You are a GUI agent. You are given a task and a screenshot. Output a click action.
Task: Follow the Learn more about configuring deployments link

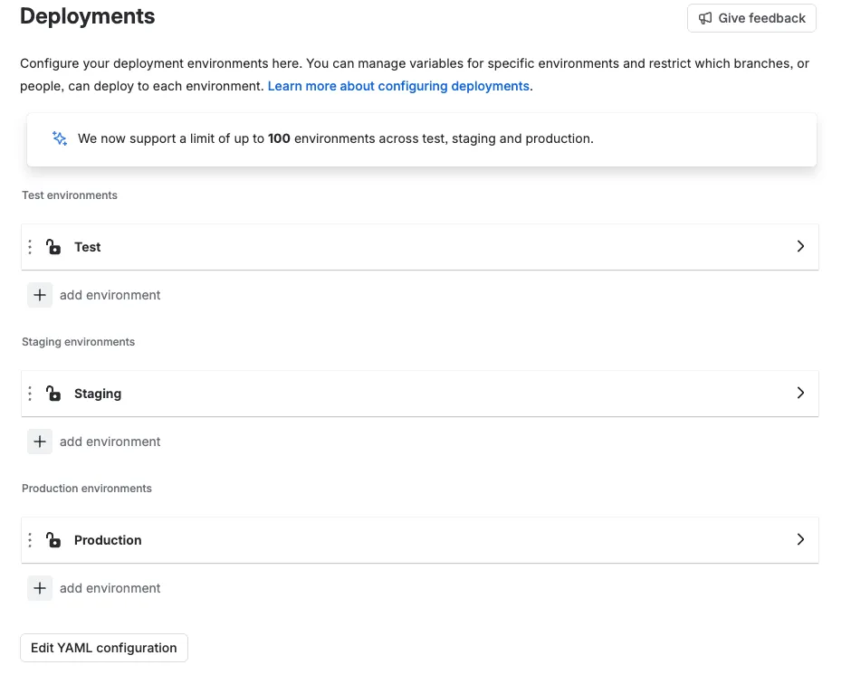pos(398,86)
